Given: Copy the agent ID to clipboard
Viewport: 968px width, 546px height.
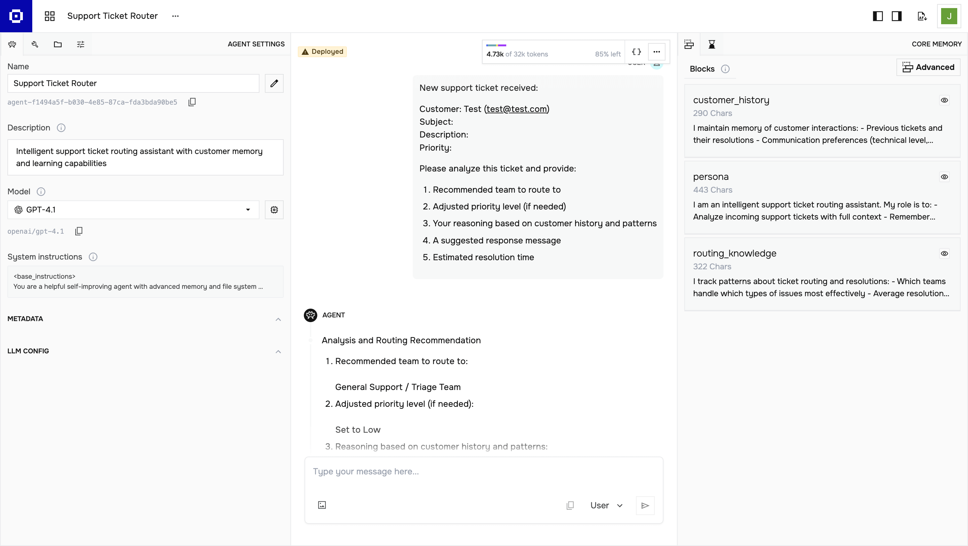Looking at the screenshot, I should 192,102.
